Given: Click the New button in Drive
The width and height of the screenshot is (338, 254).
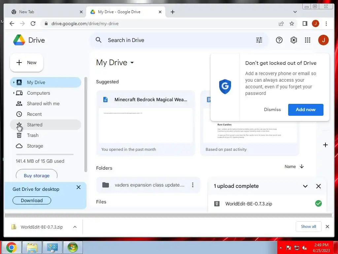Looking at the screenshot, I should coord(26,63).
